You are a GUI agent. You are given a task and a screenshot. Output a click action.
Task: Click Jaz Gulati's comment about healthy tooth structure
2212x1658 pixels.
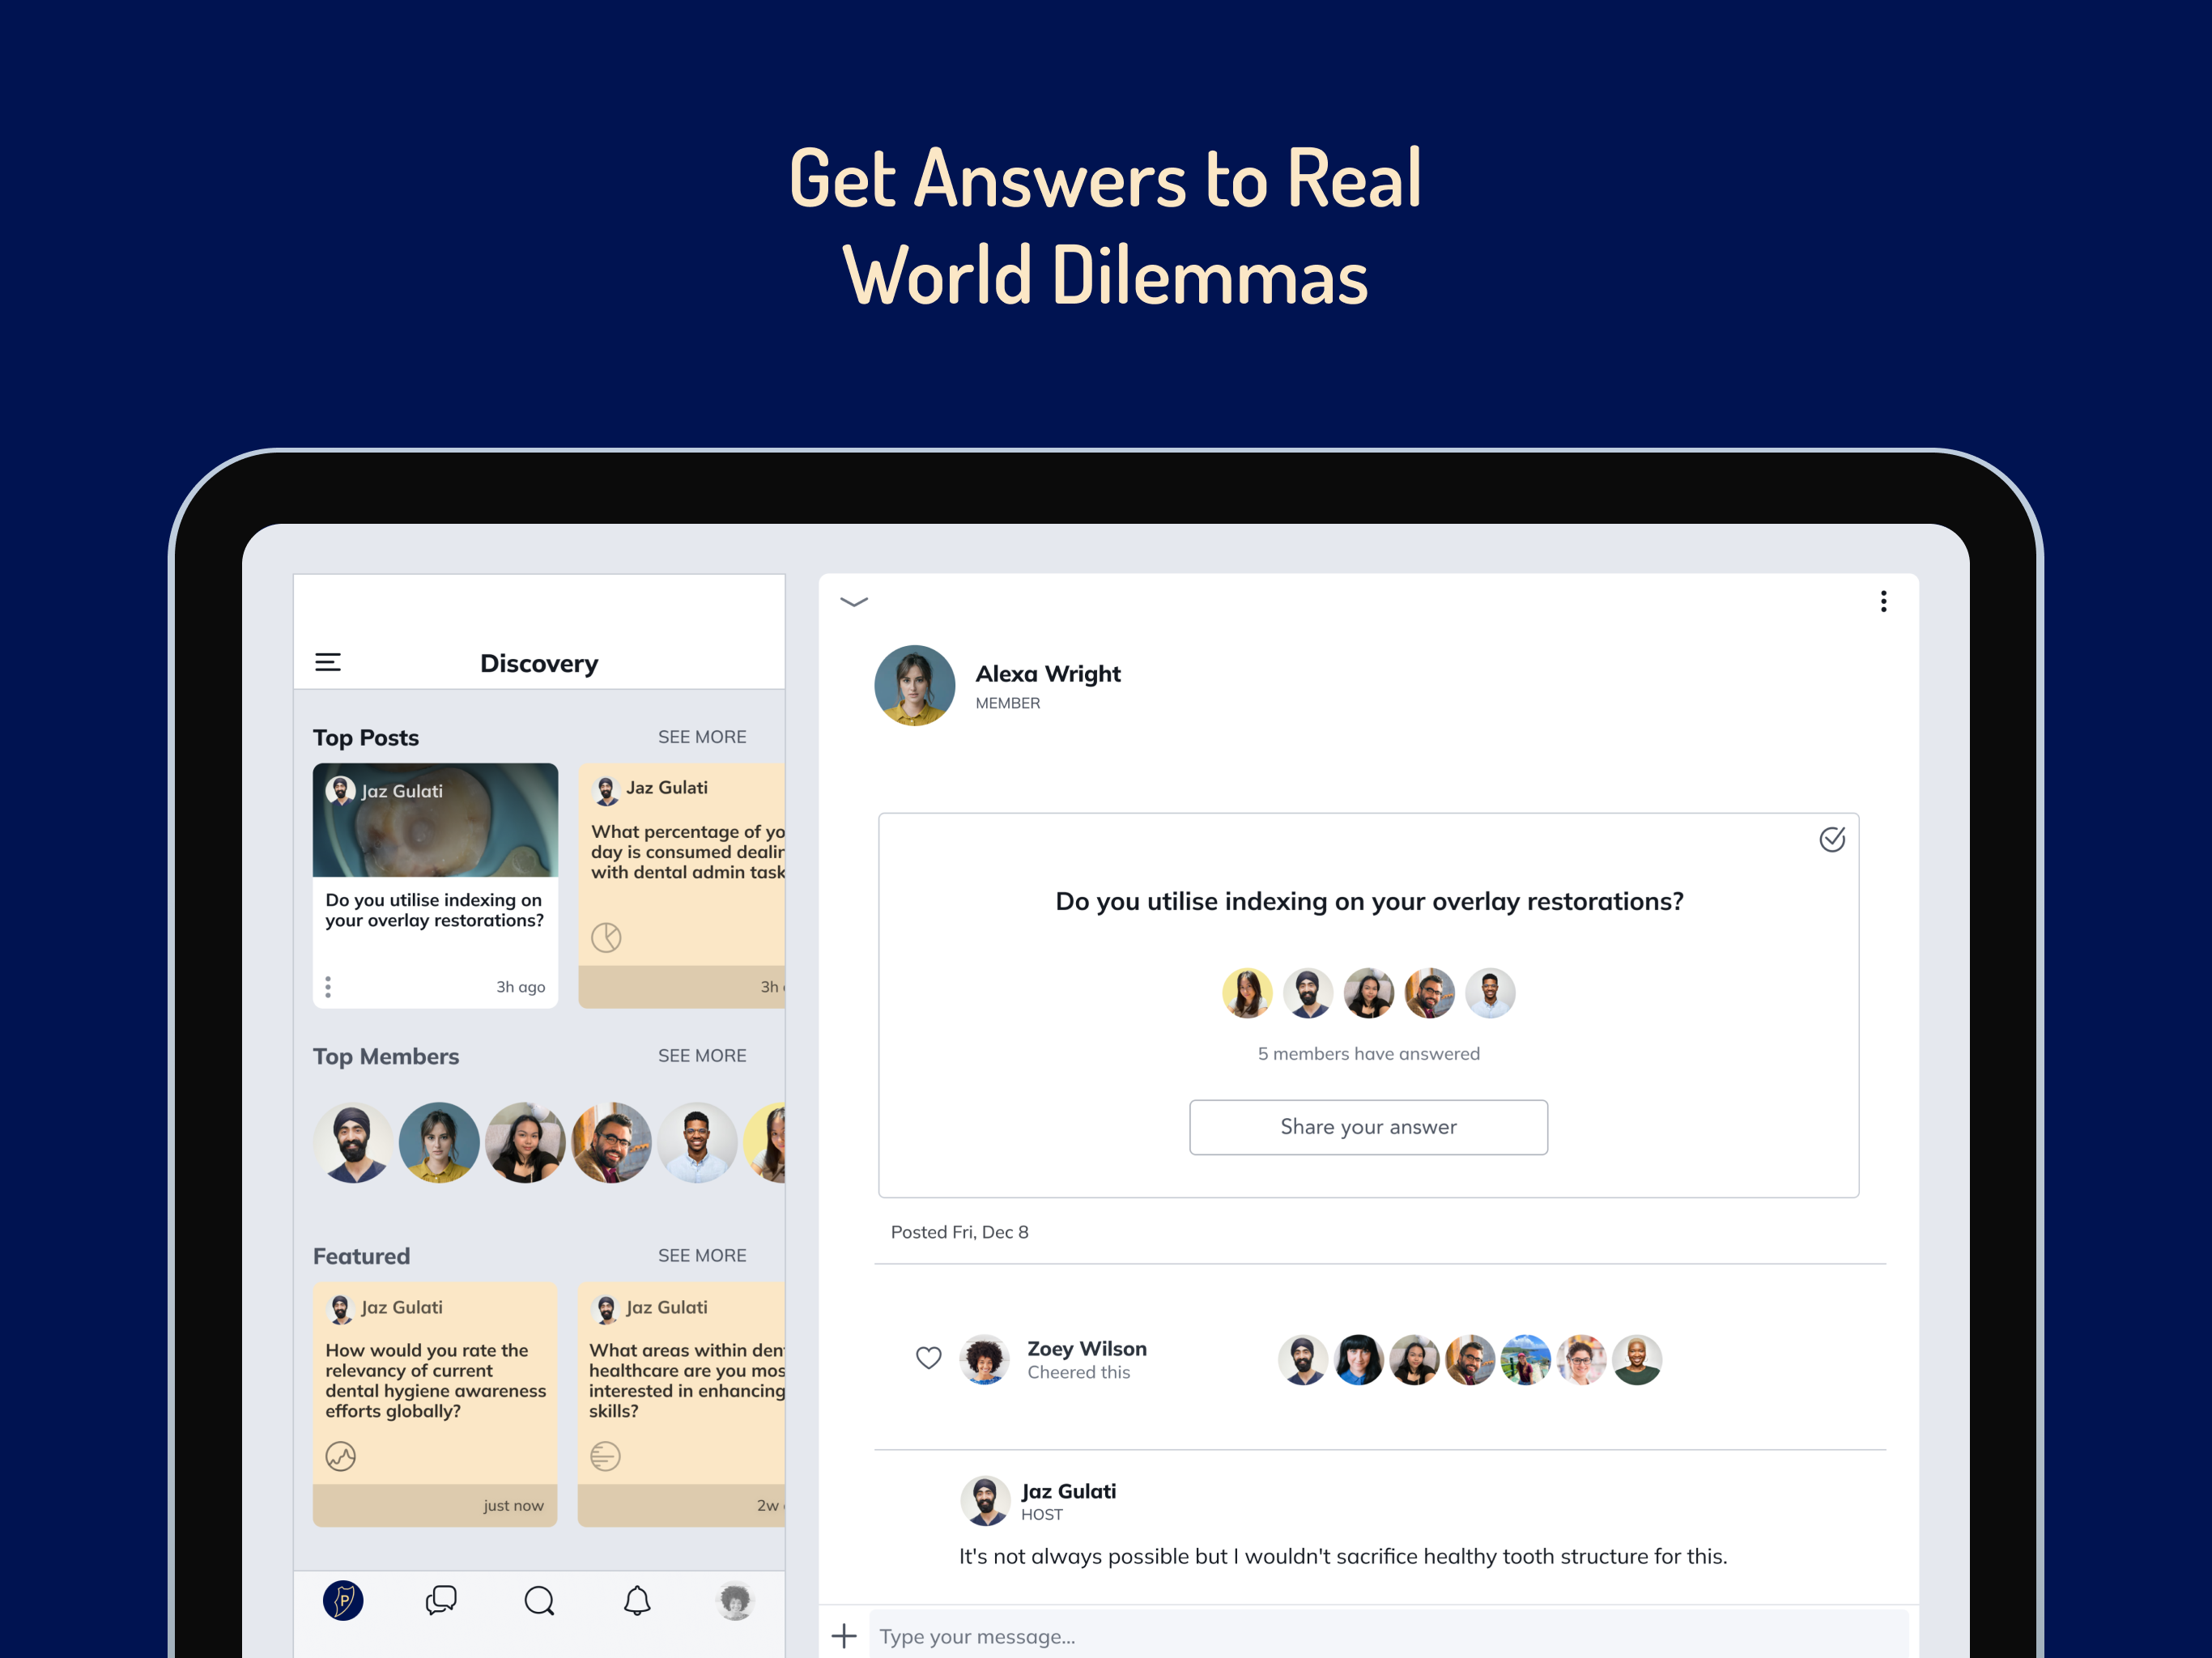coord(1342,1556)
